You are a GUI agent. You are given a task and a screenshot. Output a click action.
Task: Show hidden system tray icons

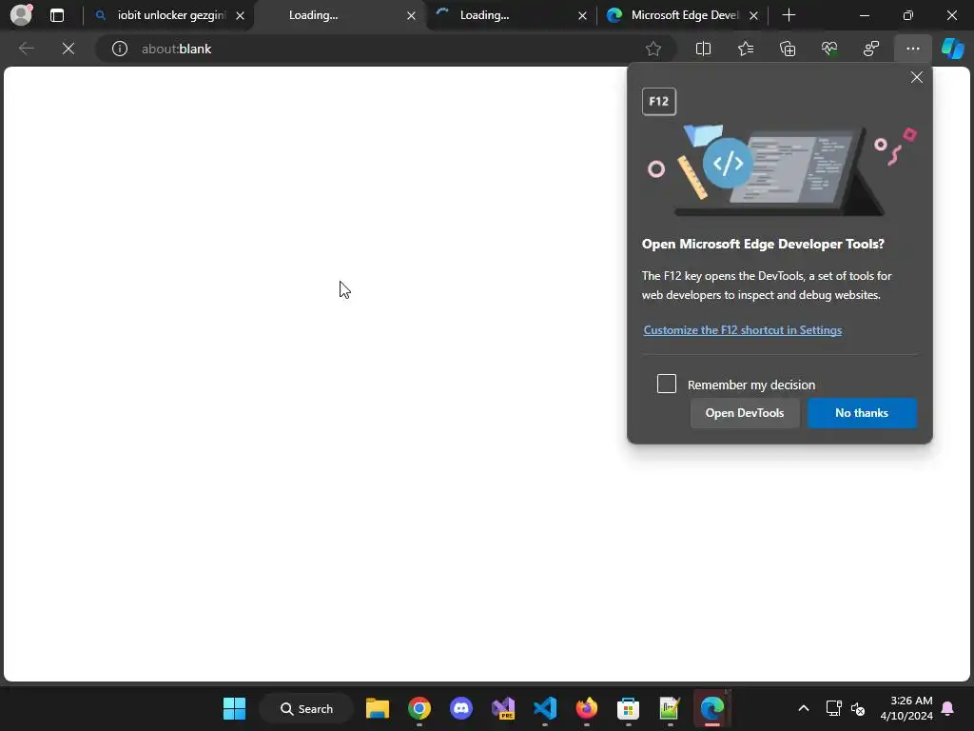tap(803, 708)
